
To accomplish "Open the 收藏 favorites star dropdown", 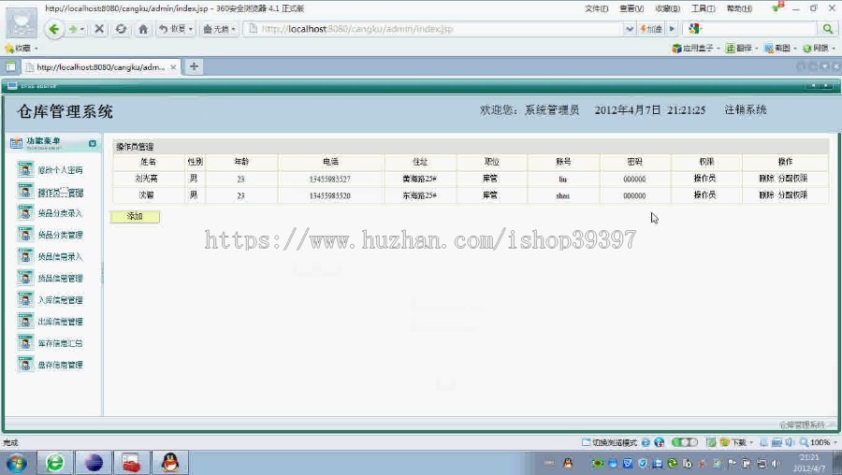I will point(22,49).
